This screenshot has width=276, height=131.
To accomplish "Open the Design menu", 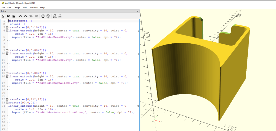I will pyautogui.click(x=17, y=8).
